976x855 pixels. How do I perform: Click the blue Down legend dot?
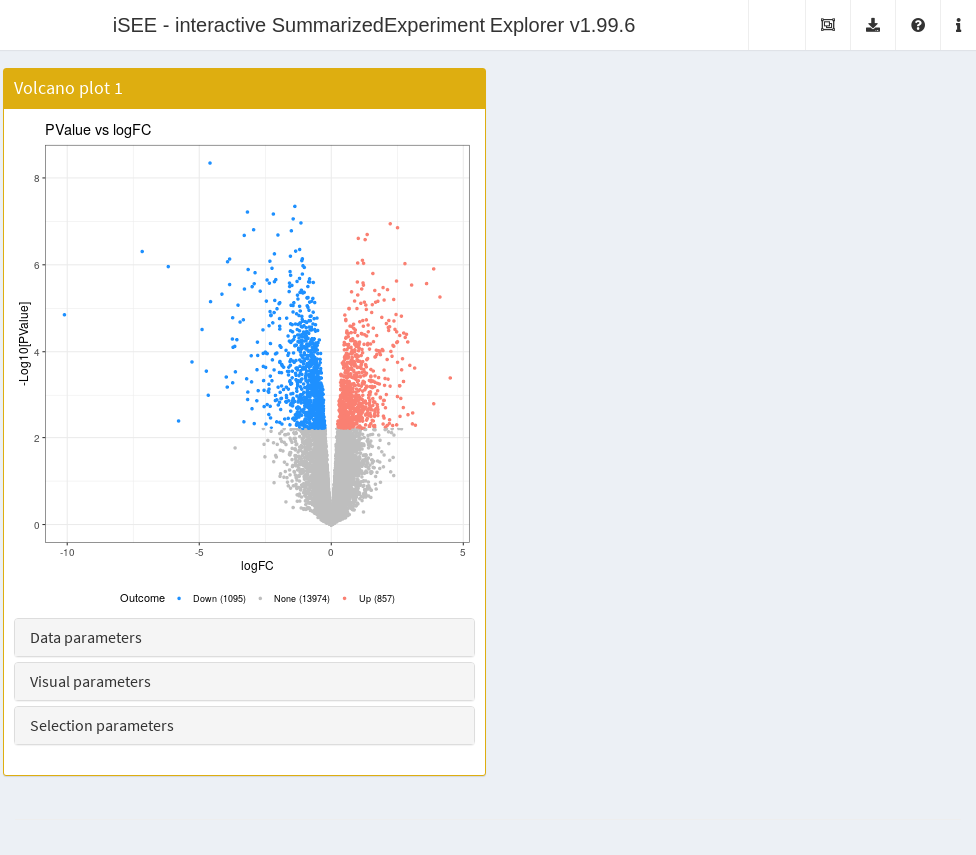(179, 599)
